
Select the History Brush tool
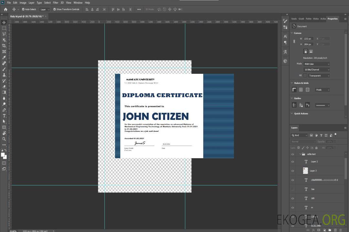coord(4,81)
